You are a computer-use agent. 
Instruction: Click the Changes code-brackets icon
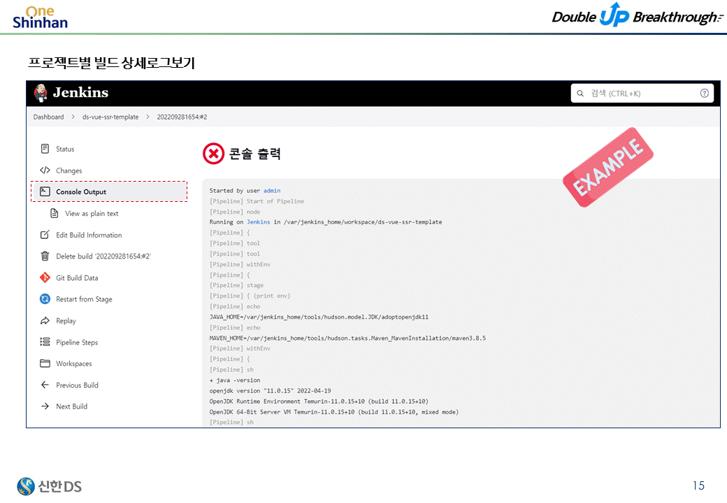[45, 170]
